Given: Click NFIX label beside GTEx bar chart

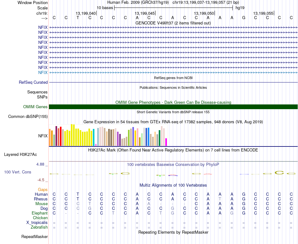Looking at the screenshot, I should tap(43, 136).
